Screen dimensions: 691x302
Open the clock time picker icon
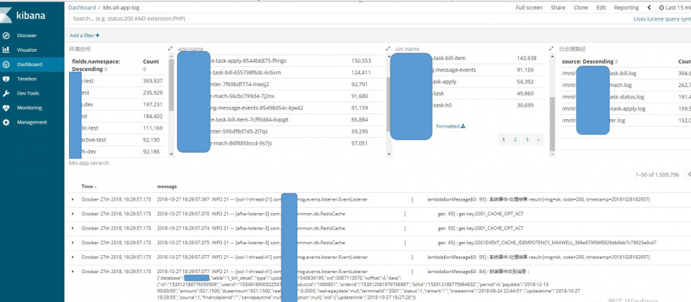tap(661, 8)
